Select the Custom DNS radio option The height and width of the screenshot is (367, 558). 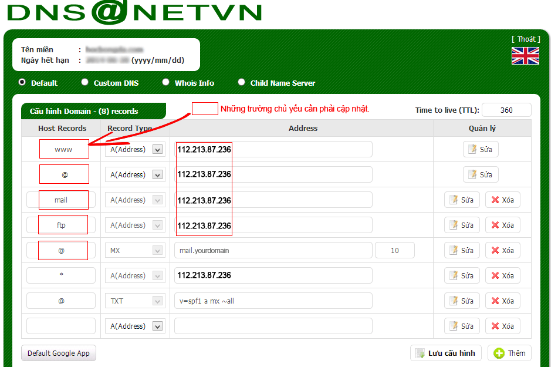click(84, 82)
